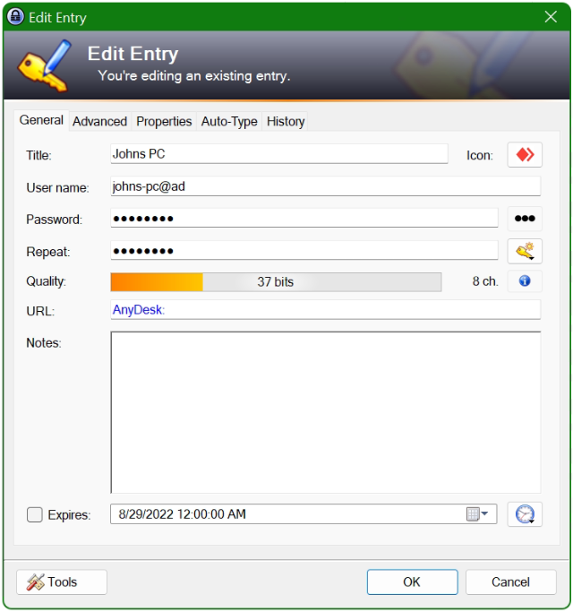Click the blue quality info icon
The height and width of the screenshot is (612, 573).
point(525,280)
